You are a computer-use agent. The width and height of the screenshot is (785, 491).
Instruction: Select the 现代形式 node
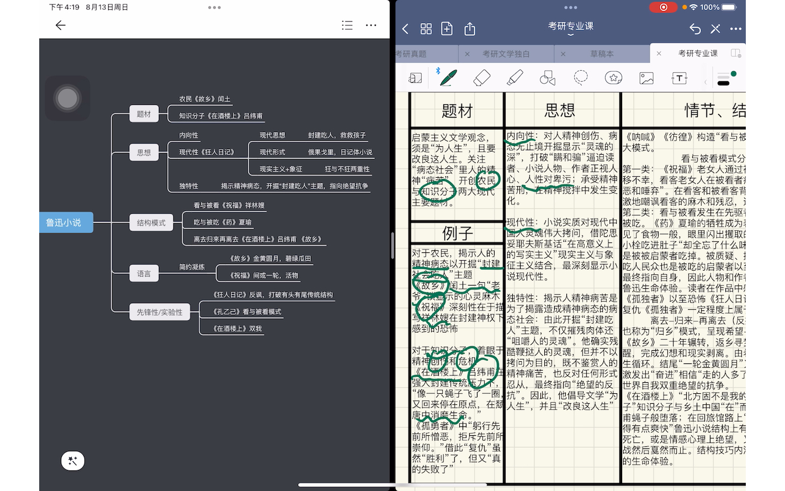click(273, 152)
